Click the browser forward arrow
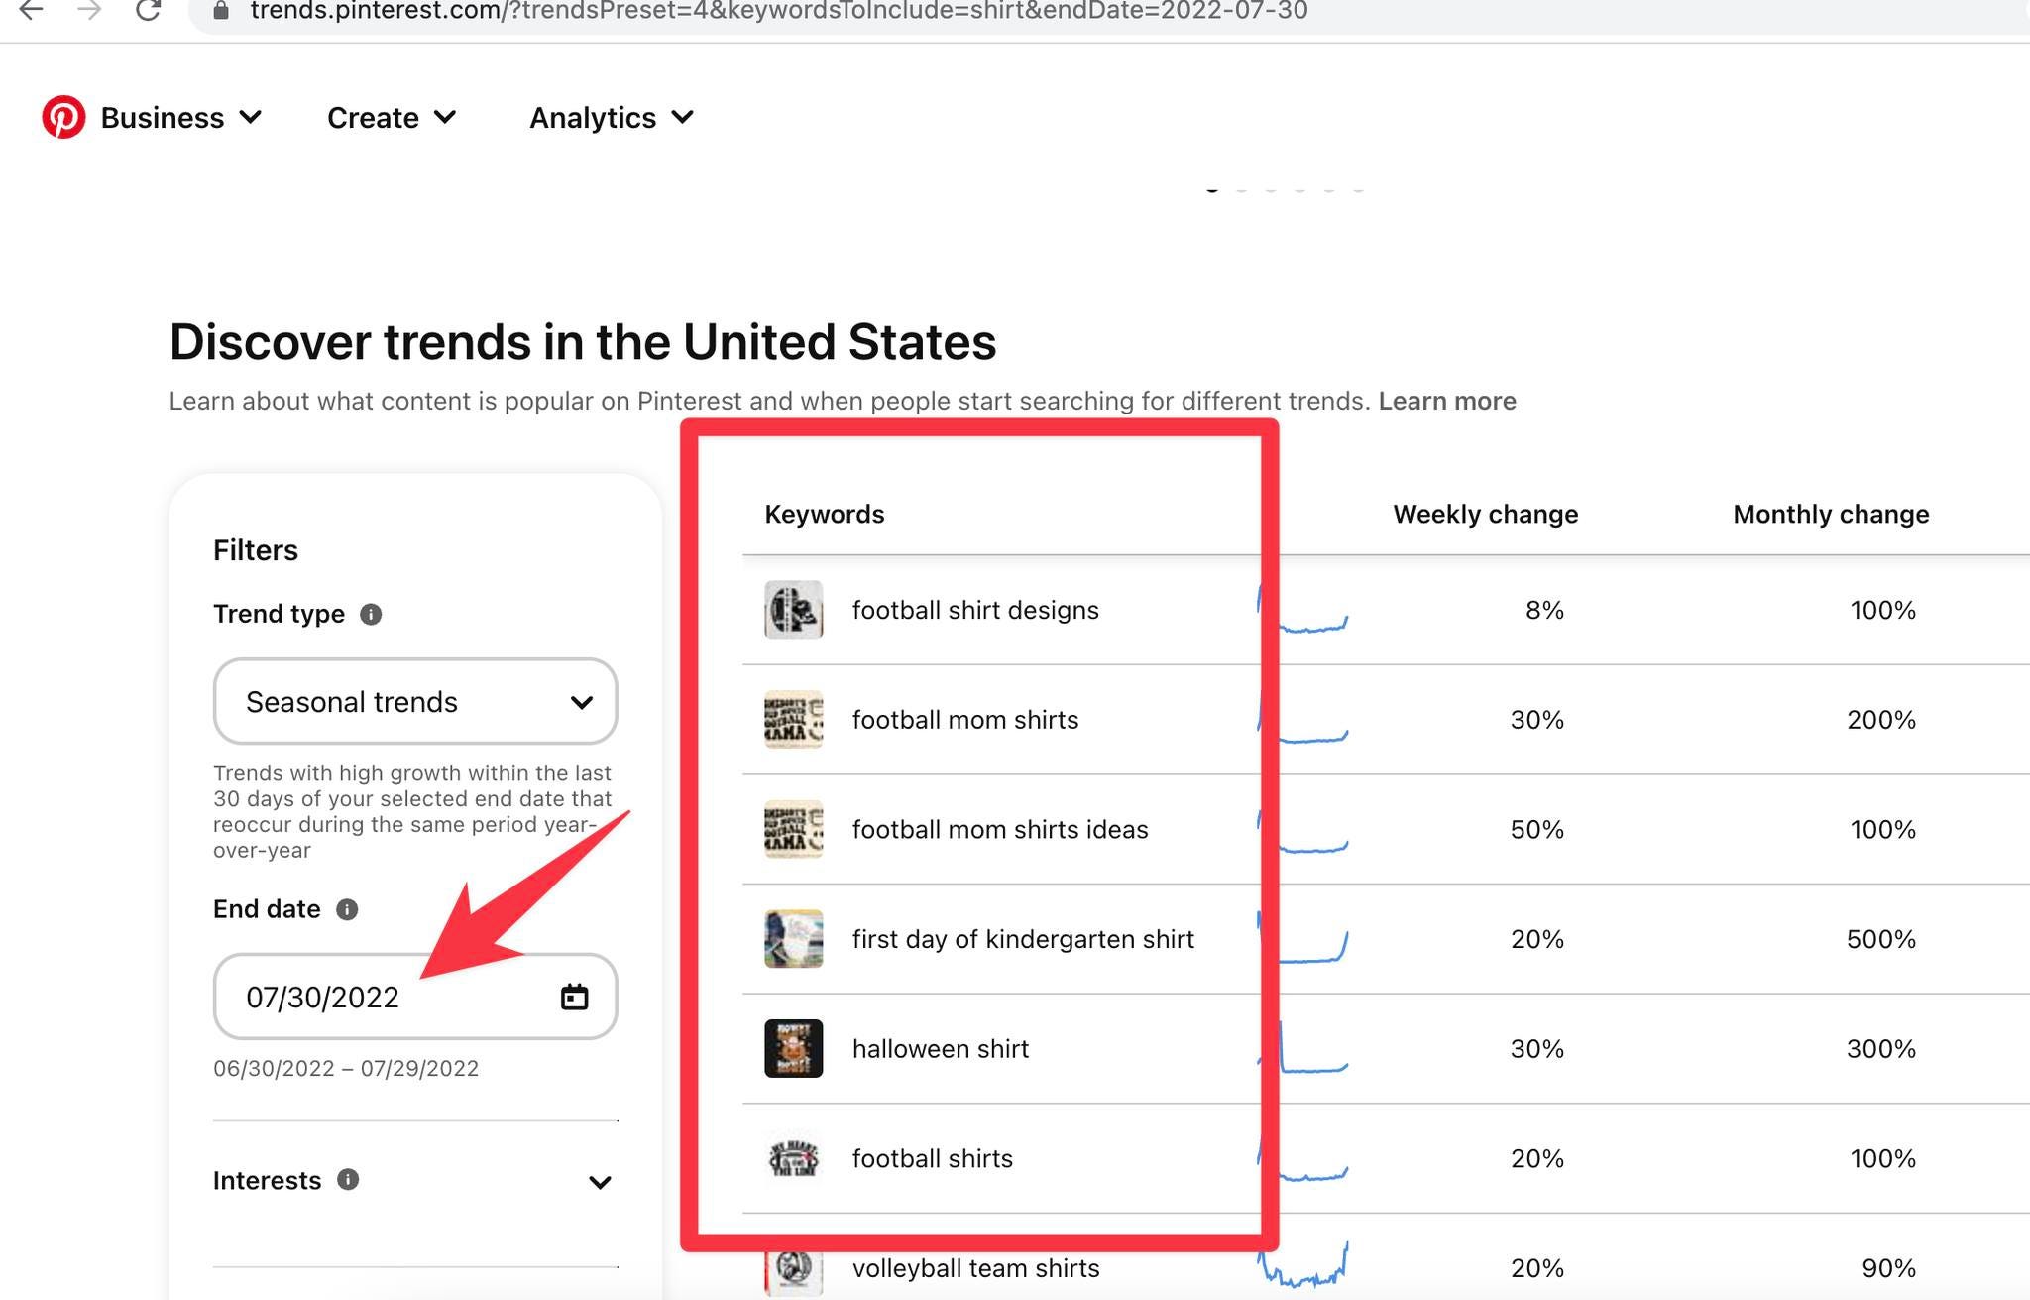 click(x=90, y=11)
